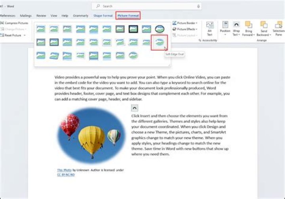Open the Help tab
Image resolution: width=285 pixels, height=199 pixels.
pos(65,16)
